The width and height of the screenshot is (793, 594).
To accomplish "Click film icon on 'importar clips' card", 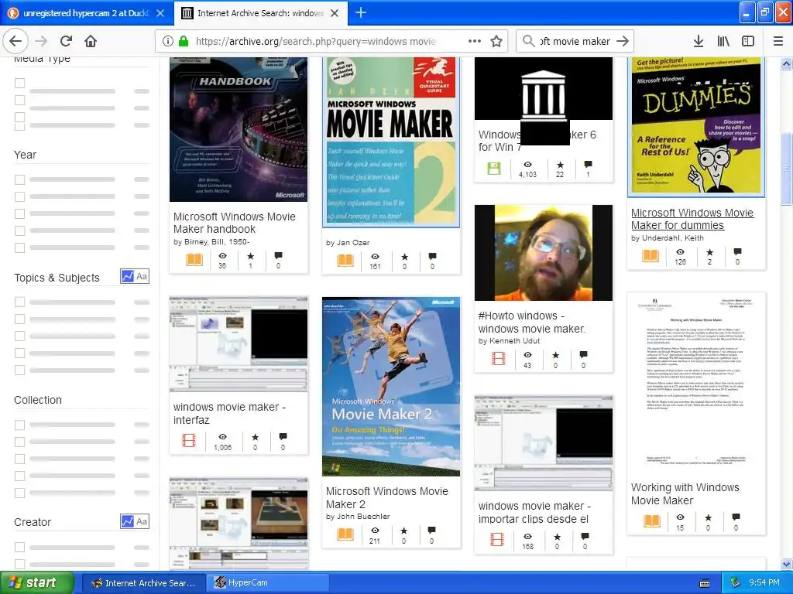I will [x=497, y=539].
